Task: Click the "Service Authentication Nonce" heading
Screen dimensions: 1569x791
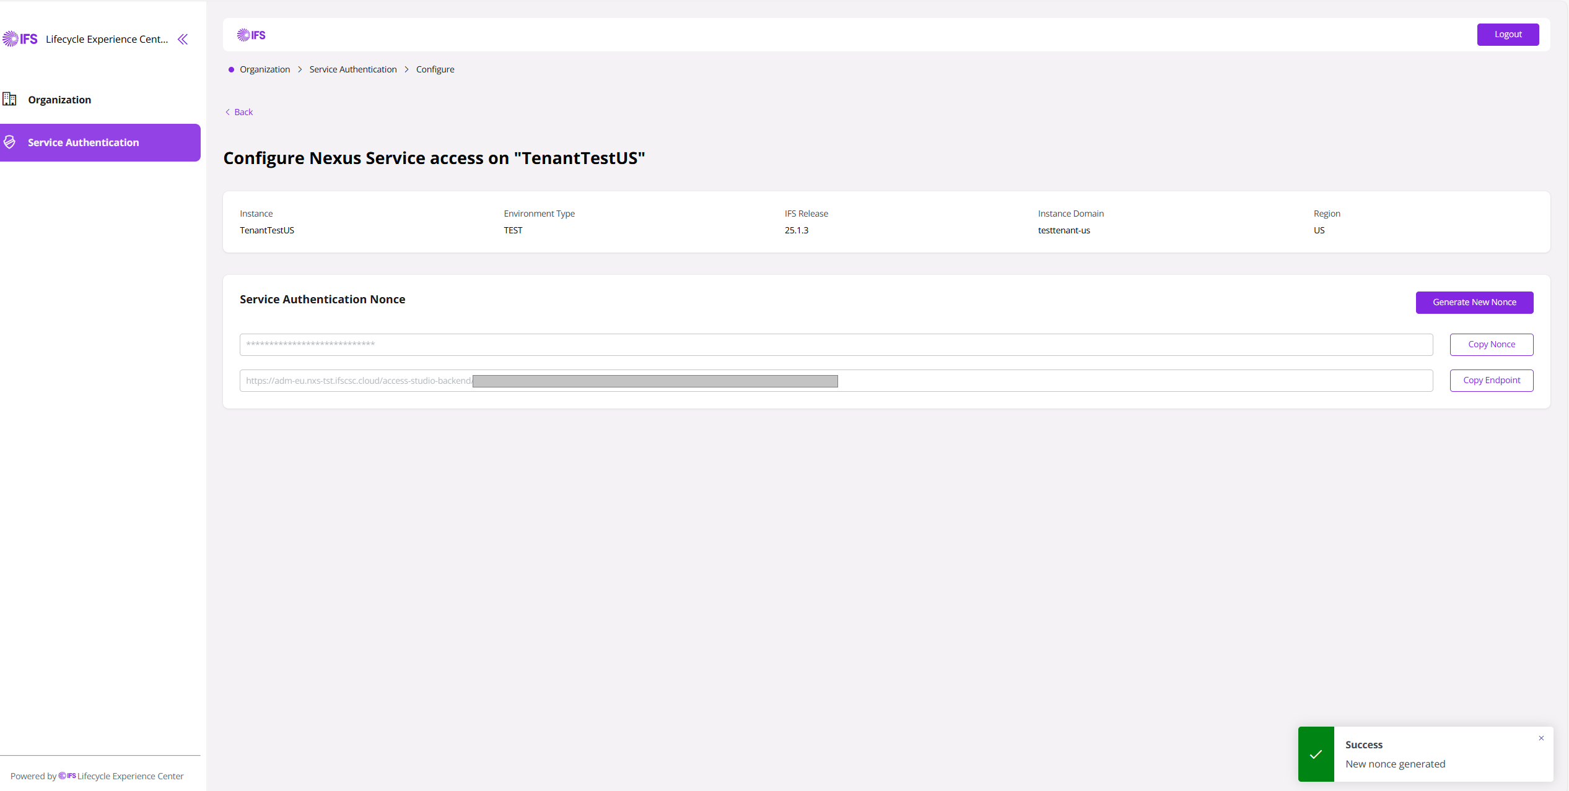Action: coord(322,300)
